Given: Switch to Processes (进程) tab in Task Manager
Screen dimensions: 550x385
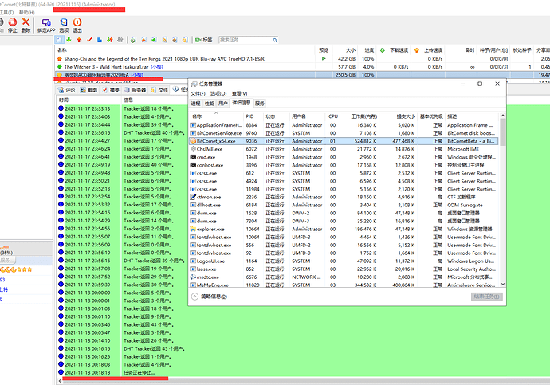Looking at the screenshot, I should [196, 104].
